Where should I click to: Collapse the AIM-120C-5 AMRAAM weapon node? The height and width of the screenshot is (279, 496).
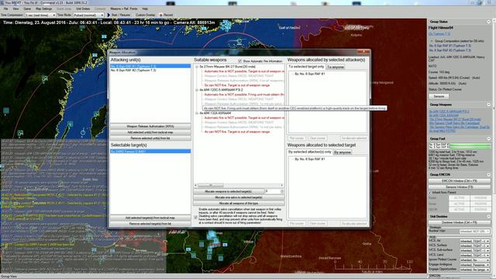point(197,90)
